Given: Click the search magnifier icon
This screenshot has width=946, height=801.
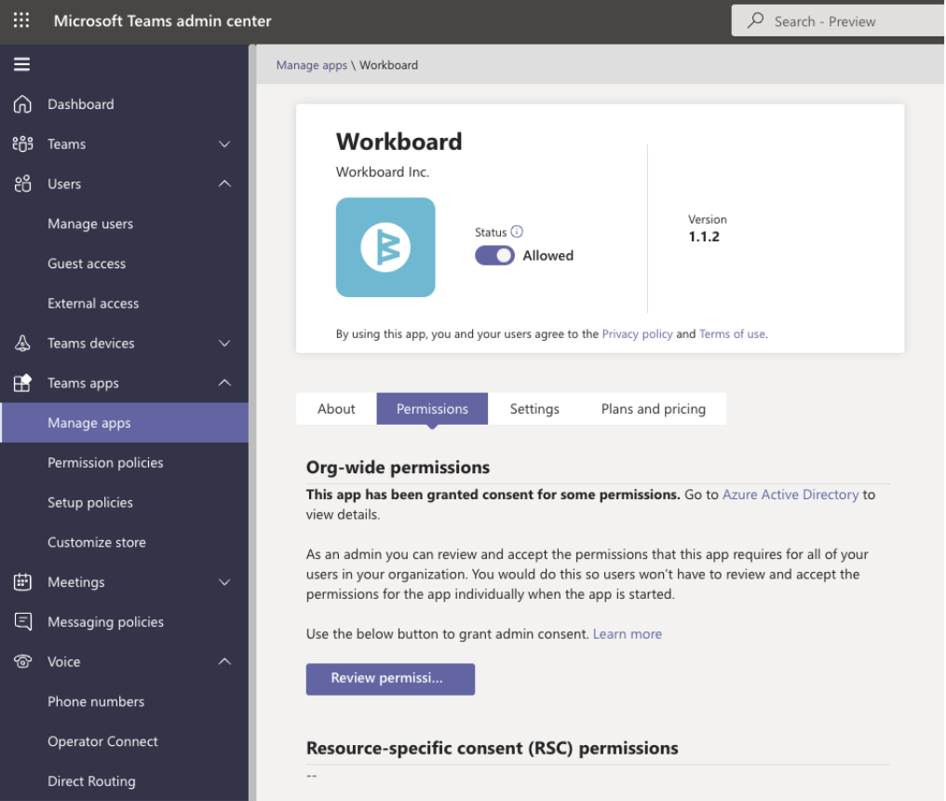Looking at the screenshot, I should pyautogui.click(x=755, y=20).
